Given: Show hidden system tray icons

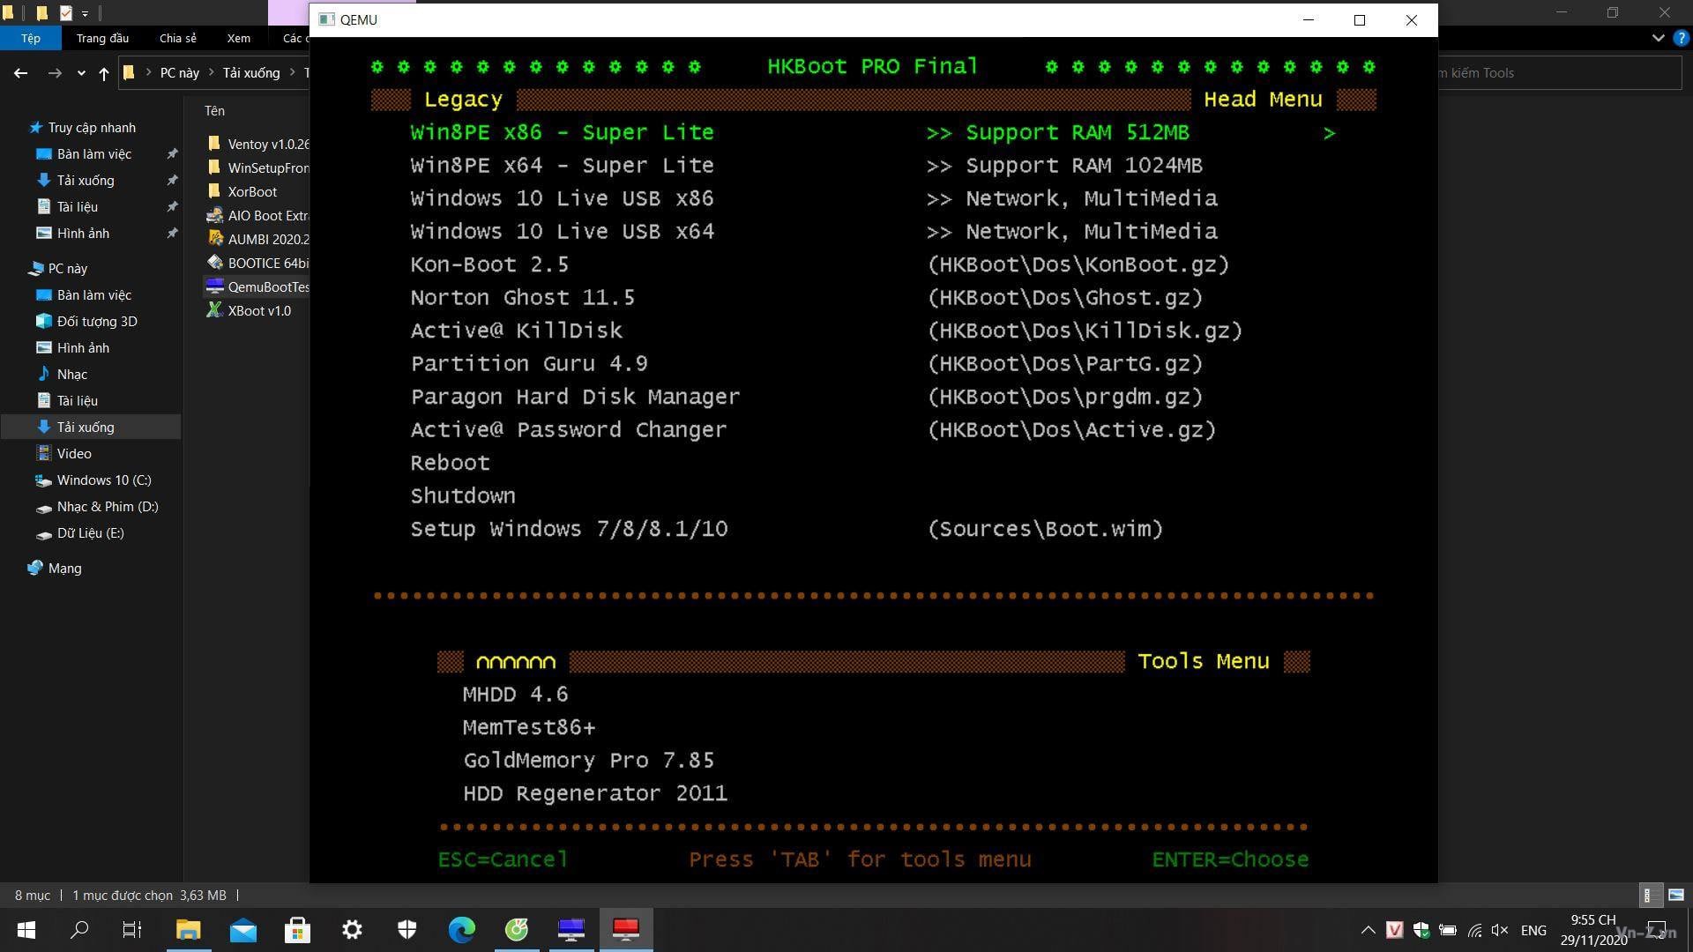Looking at the screenshot, I should tap(1368, 930).
